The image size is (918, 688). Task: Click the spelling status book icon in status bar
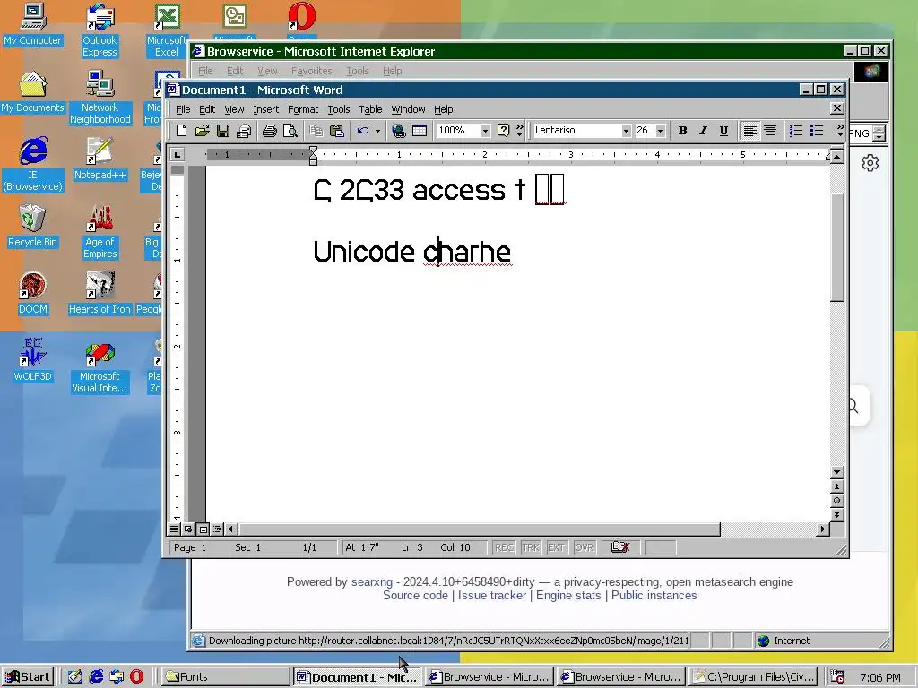coord(620,547)
